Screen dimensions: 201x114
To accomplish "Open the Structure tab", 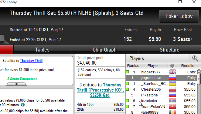I will 169,50.
